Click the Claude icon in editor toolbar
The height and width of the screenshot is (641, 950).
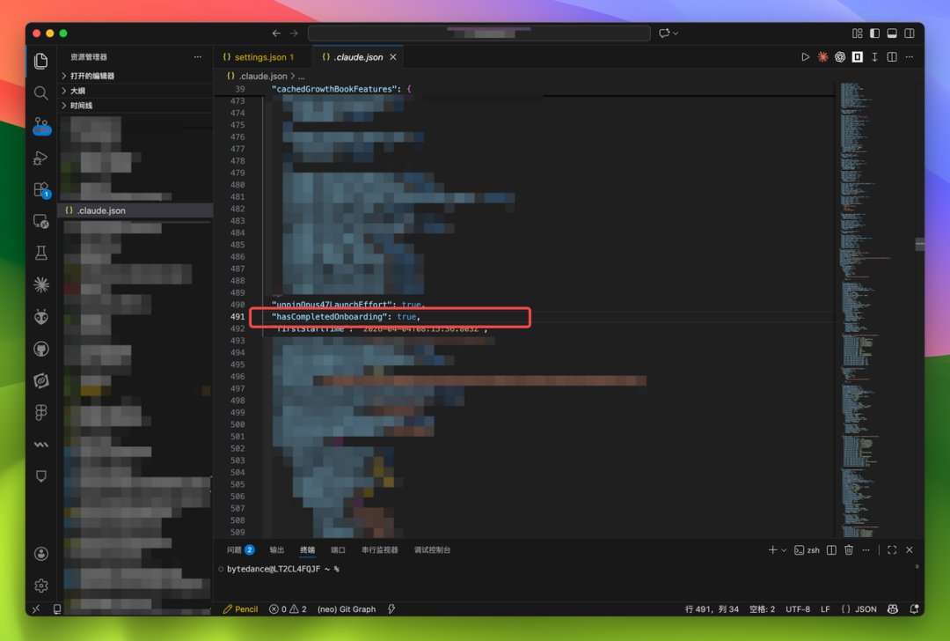[x=822, y=57]
